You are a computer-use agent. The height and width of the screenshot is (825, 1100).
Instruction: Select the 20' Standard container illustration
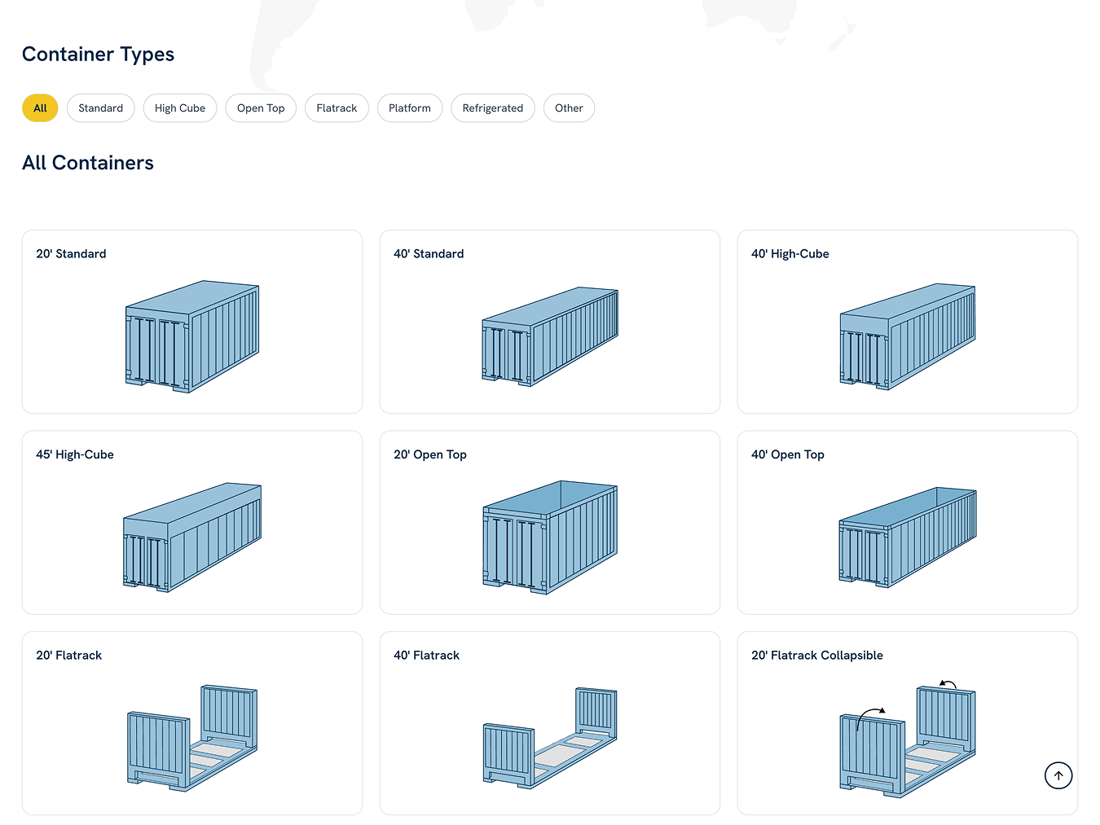(x=192, y=336)
